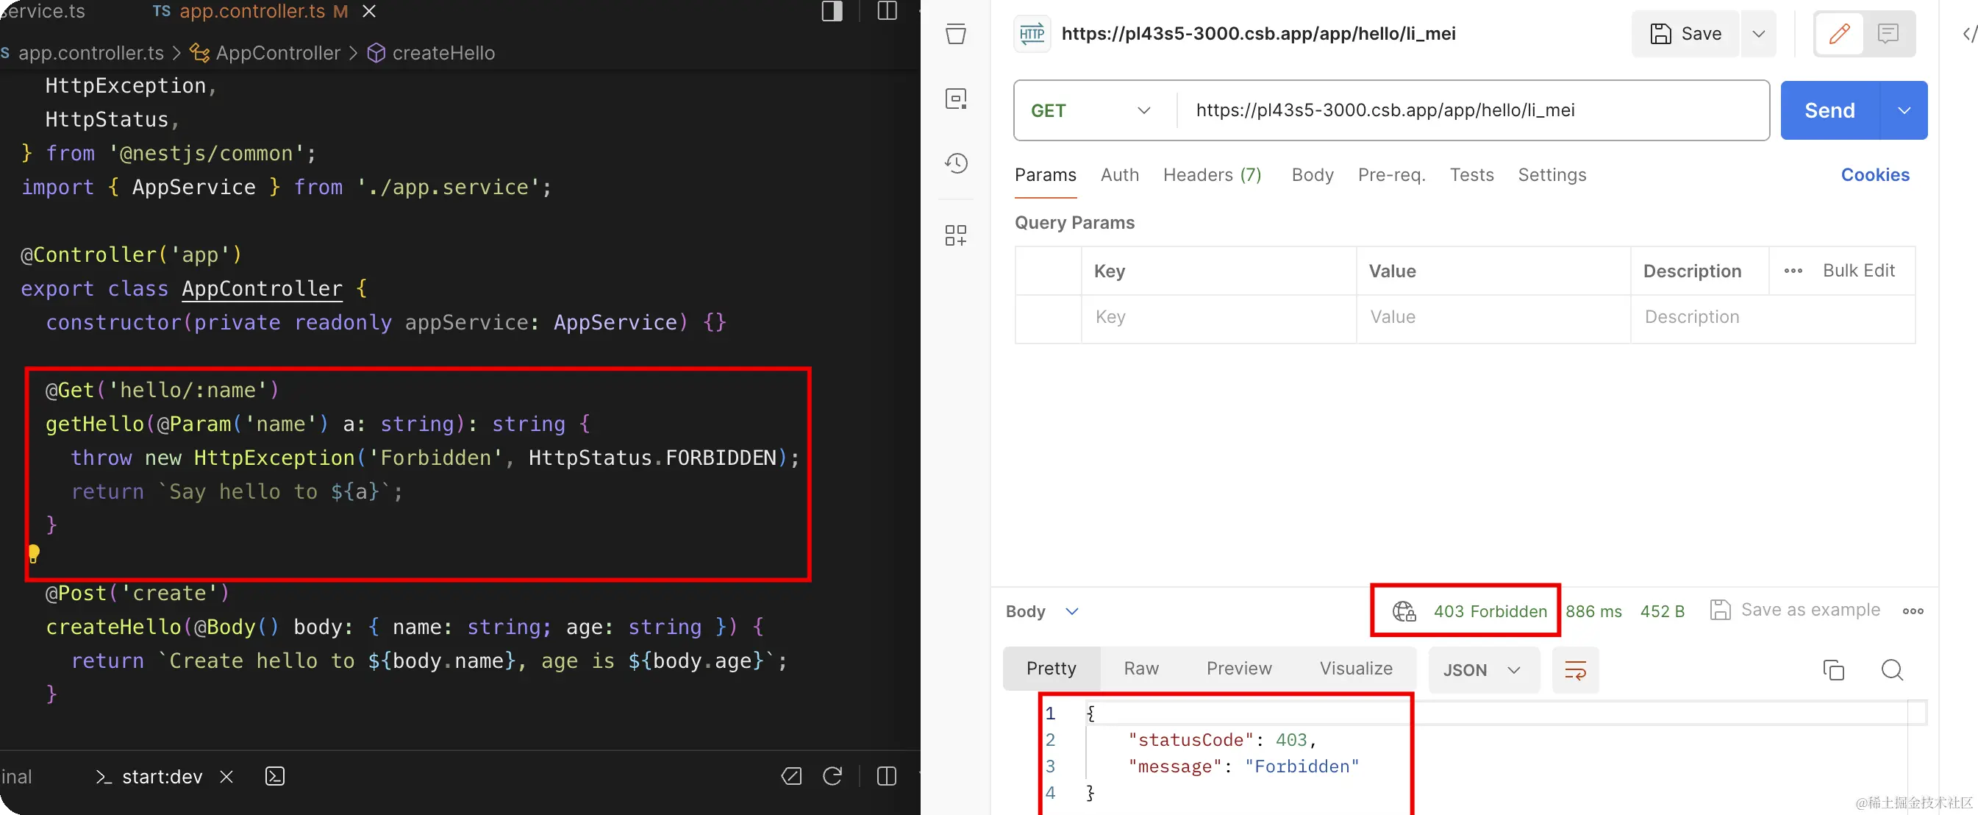Expand the Save options dropdown arrow
The width and height of the screenshot is (1978, 815).
coord(1758,34)
